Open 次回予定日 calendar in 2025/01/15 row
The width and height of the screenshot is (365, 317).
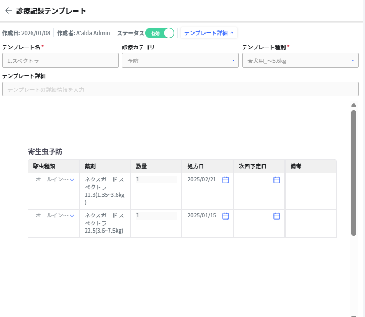[x=277, y=216]
